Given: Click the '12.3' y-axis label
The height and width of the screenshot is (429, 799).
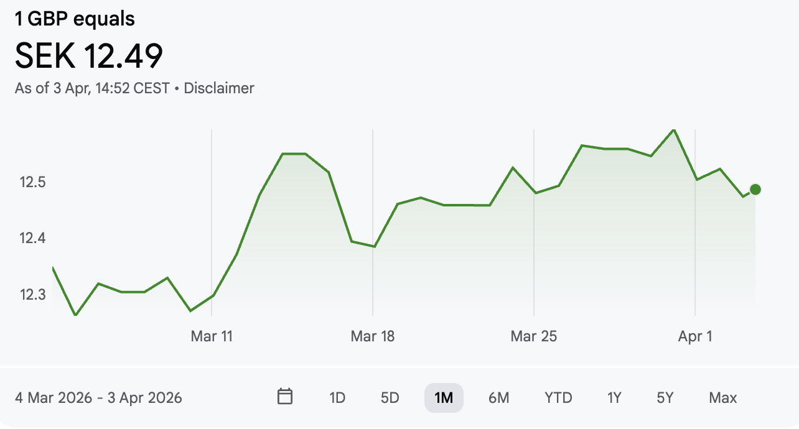Looking at the screenshot, I should (x=32, y=293).
